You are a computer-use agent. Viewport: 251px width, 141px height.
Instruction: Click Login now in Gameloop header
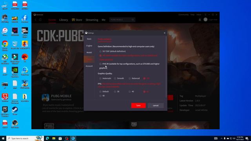(x=213, y=20)
